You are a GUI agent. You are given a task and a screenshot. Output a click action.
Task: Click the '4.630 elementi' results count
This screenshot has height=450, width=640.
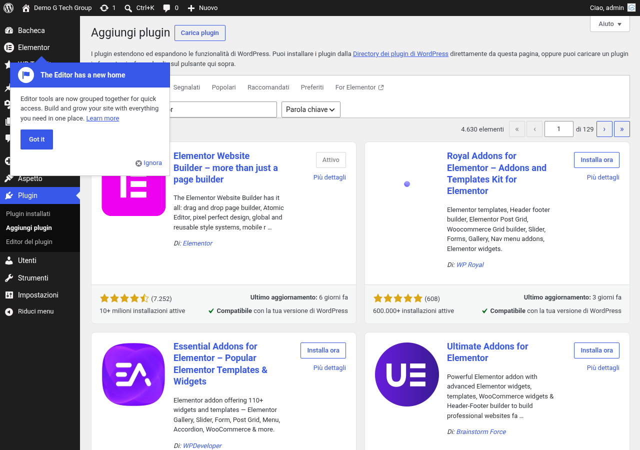pyautogui.click(x=482, y=129)
